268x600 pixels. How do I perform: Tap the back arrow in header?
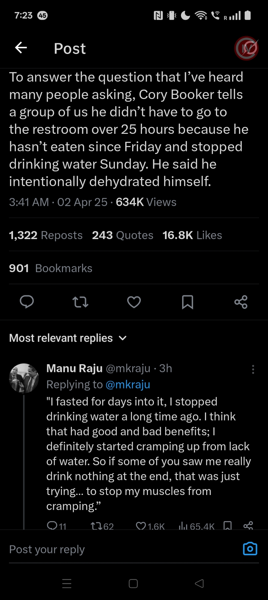coord(21,48)
